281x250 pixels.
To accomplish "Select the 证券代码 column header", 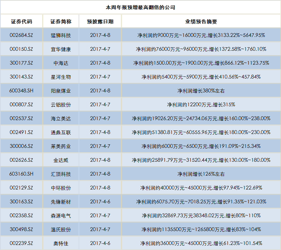I will [21, 21].
